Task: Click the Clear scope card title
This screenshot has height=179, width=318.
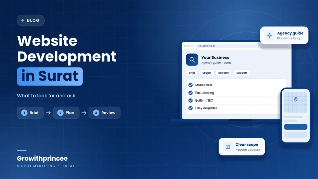Action: [247, 145]
